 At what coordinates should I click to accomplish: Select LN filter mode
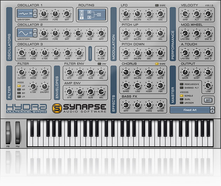point(19,97)
